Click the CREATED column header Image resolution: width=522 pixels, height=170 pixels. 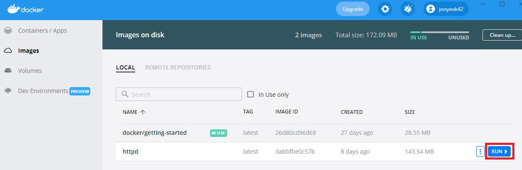coord(351,112)
